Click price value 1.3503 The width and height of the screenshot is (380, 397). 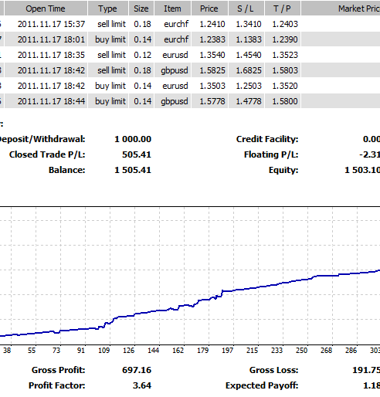212,86
